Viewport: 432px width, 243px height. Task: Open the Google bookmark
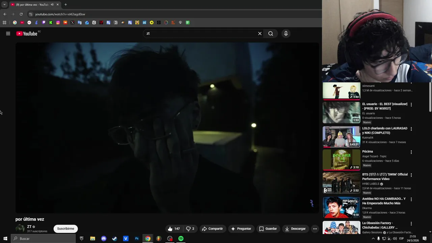pos(15,23)
